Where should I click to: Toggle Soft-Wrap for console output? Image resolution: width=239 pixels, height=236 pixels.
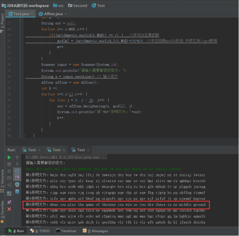(17, 171)
